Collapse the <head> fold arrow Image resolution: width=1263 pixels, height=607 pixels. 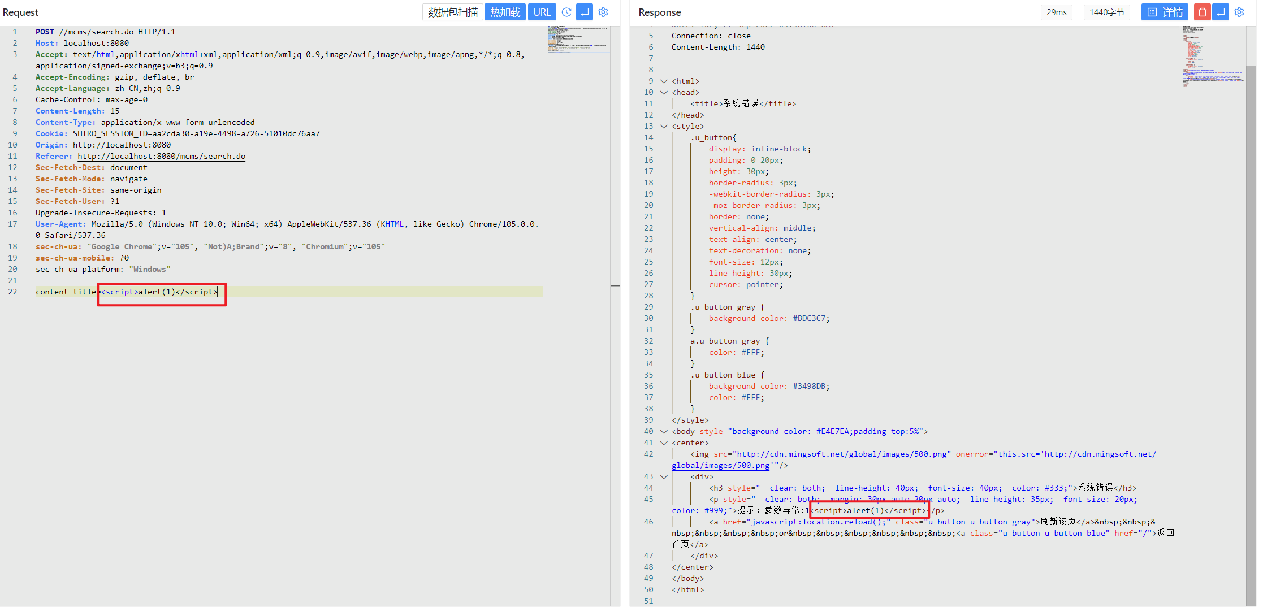(664, 92)
